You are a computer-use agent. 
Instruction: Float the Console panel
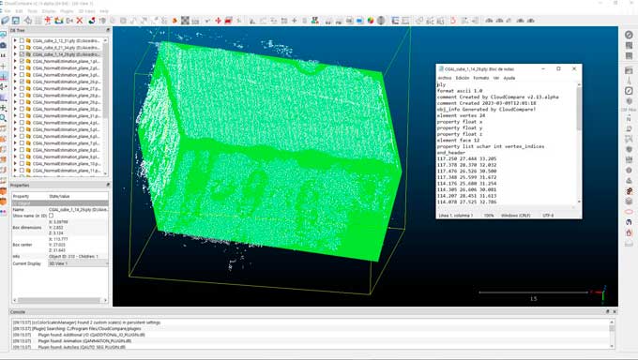(607, 311)
